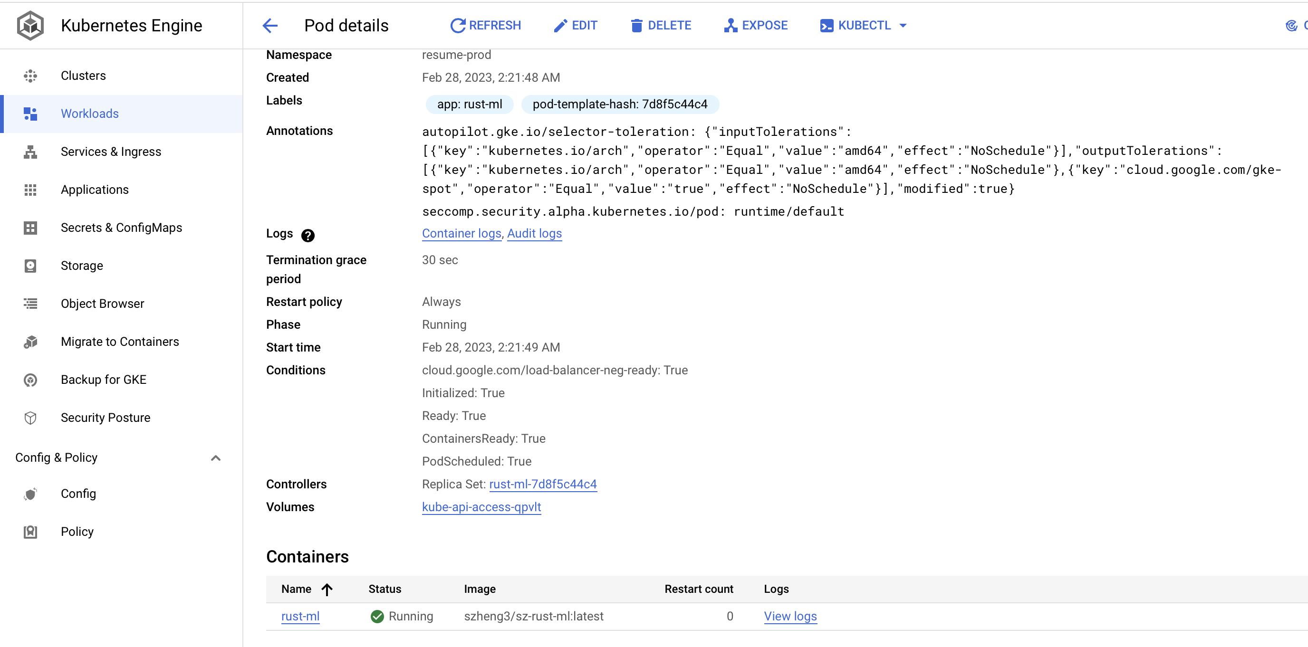The height and width of the screenshot is (647, 1308).
Task: Click Expose in the top toolbar
Action: pos(756,25)
